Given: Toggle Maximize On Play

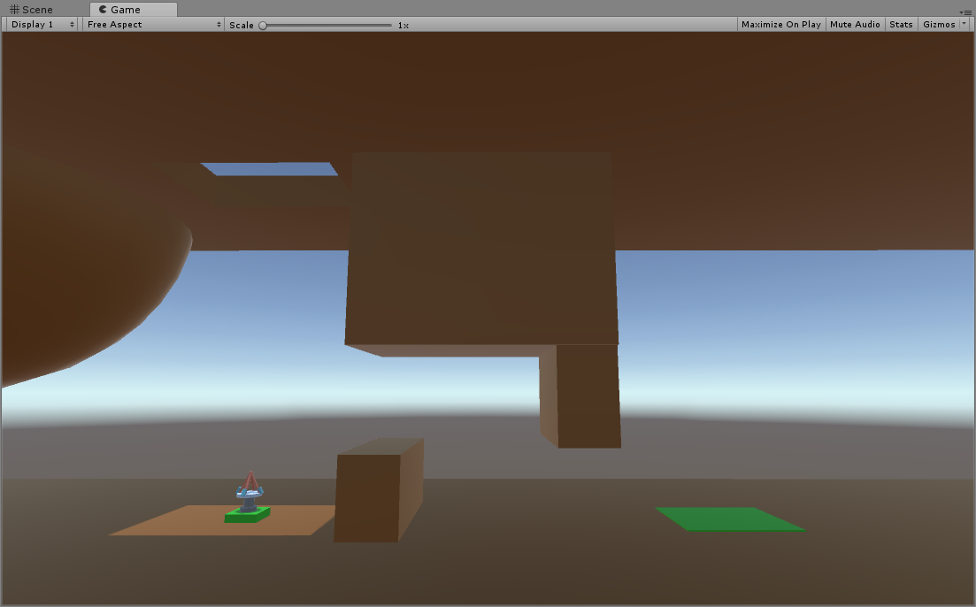Looking at the screenshot, I should click(x=780, y=24).
